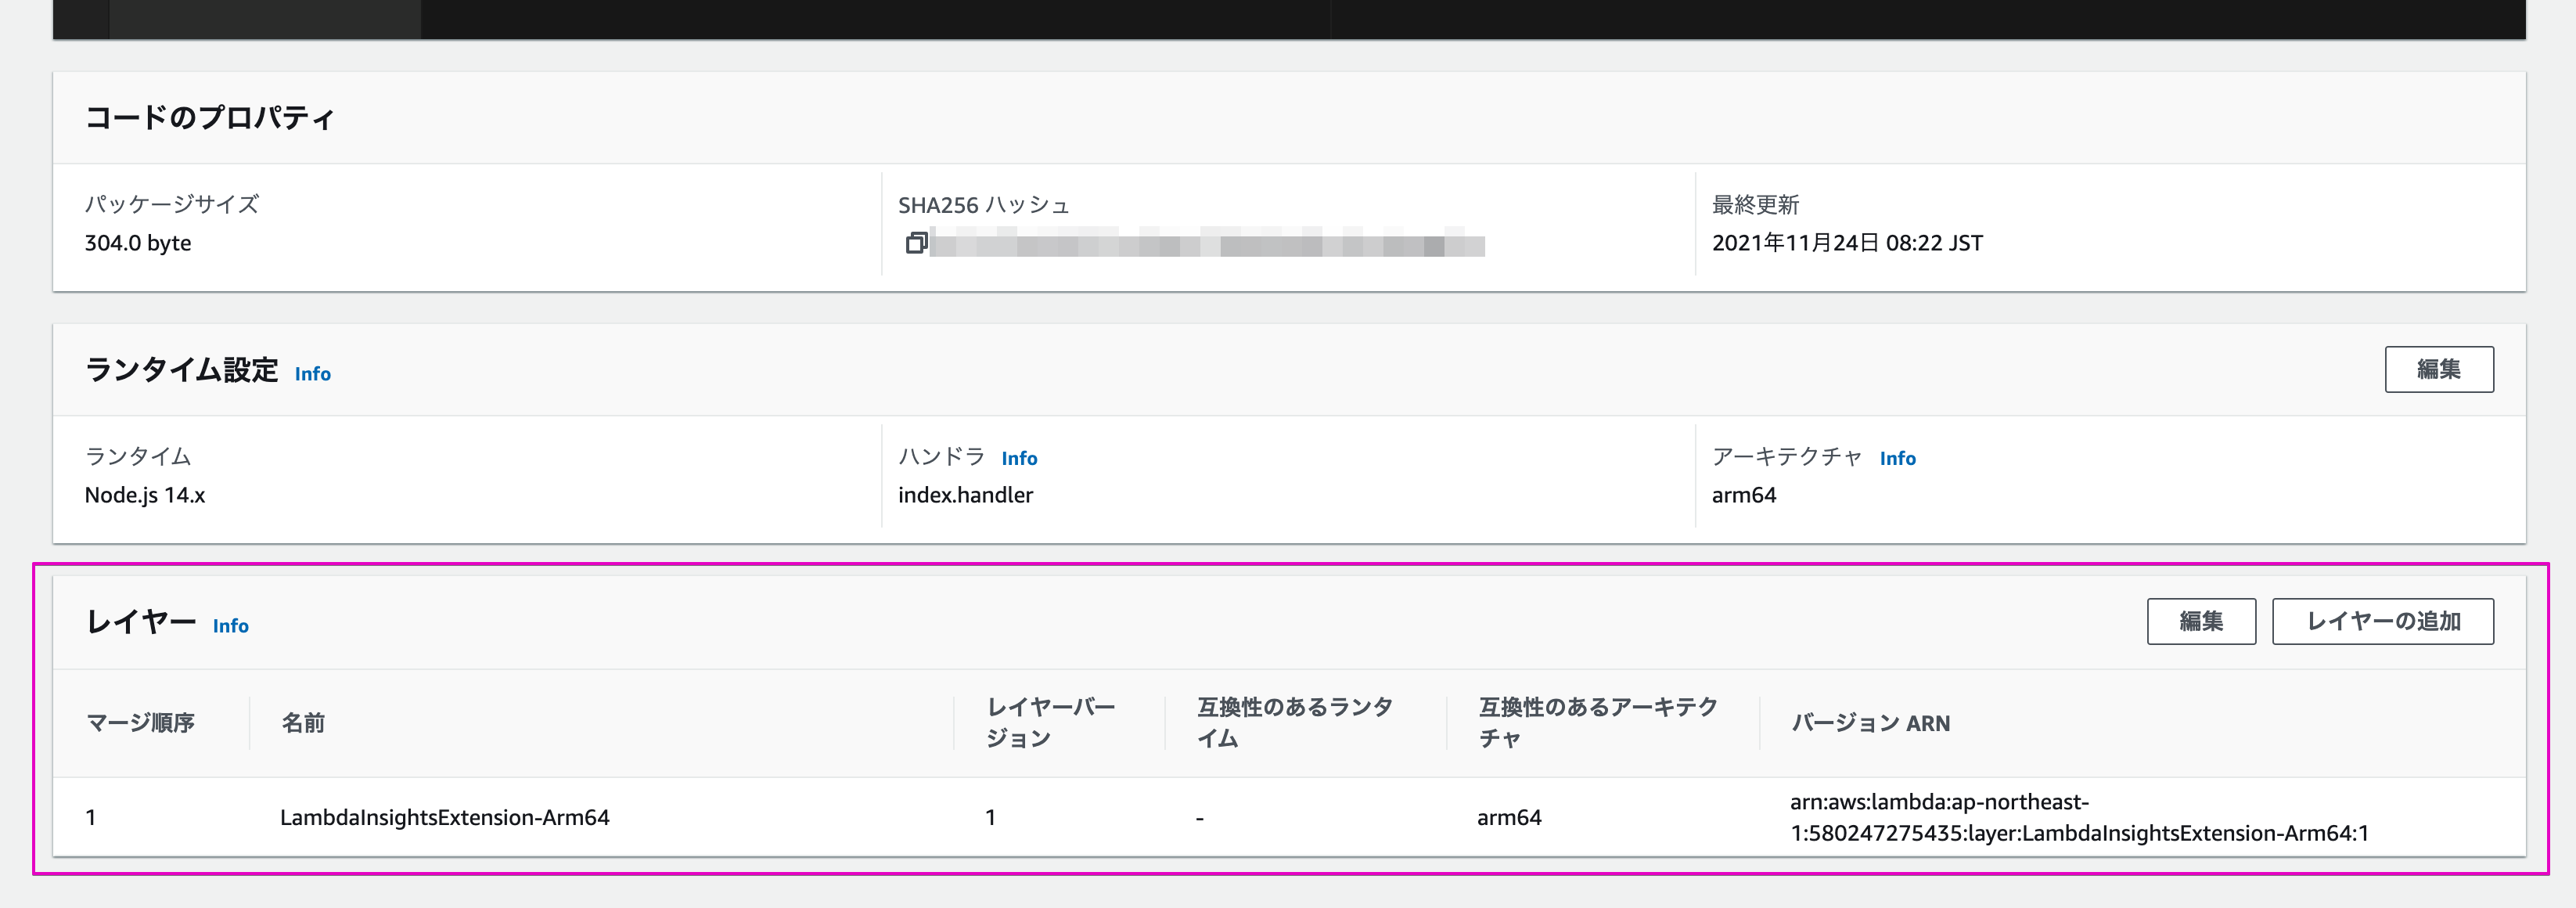Image resolution: width=2576 pixels, height=908 pixels.
Task: Open the Info link beside アーキテクチャ
Action: point(1897,458)
